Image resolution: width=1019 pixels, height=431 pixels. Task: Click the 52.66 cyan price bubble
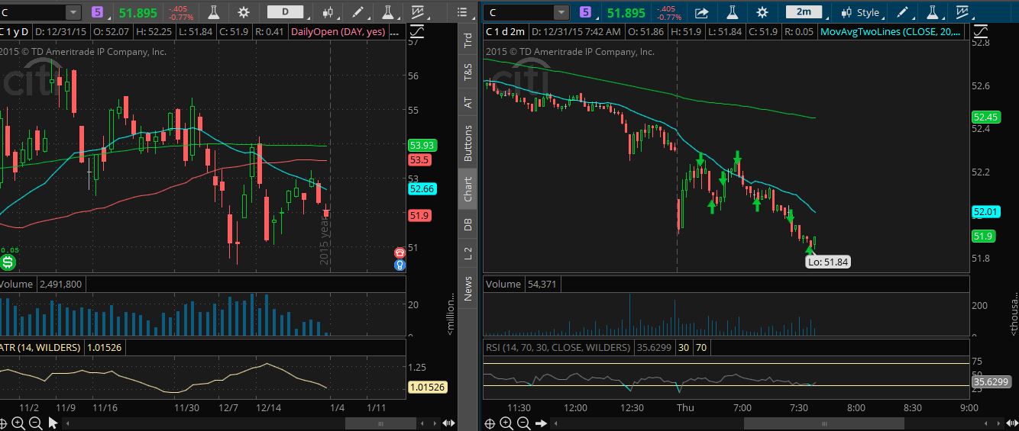tap(422, 189)
